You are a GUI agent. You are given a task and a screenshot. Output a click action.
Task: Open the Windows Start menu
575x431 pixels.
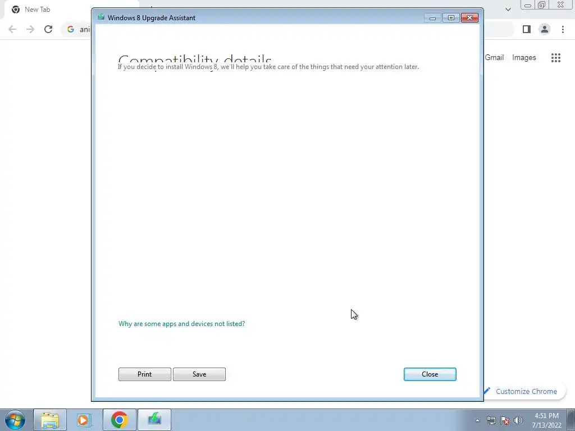[15, 420]
